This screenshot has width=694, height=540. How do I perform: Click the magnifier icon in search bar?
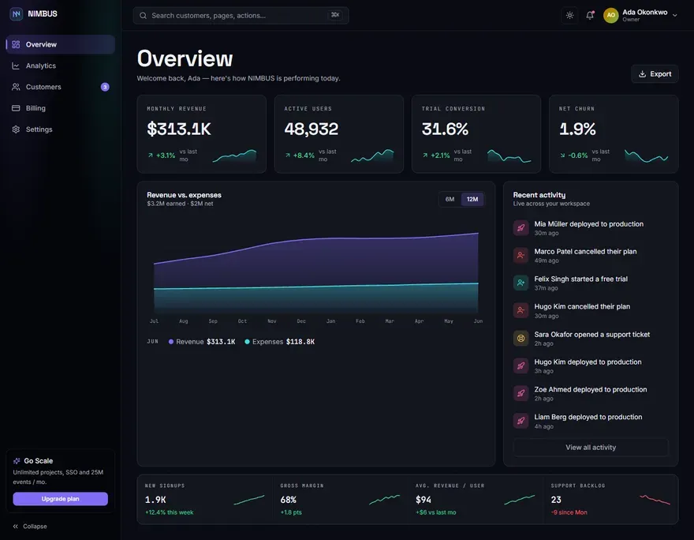[143, 16]
